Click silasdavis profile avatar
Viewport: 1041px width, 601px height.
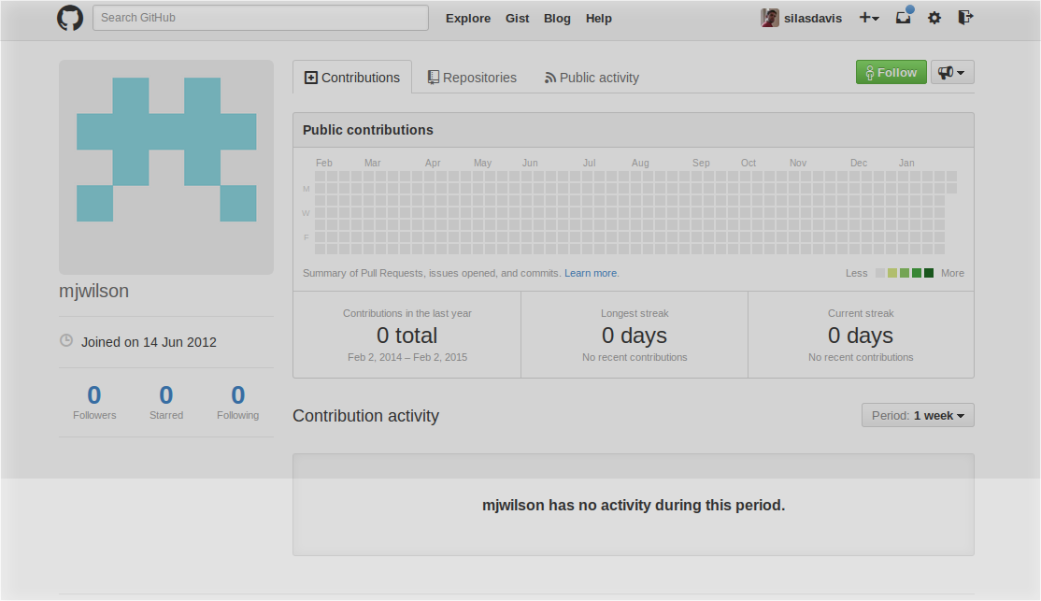(769, 18)
